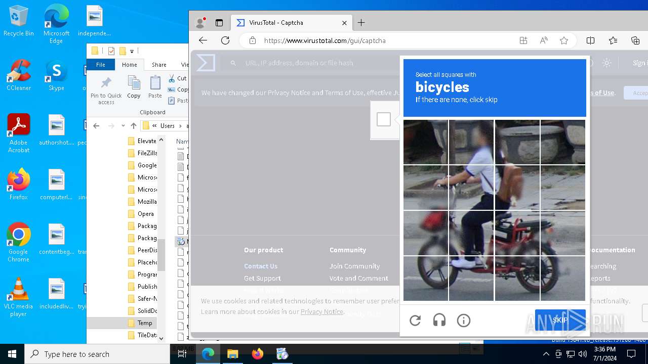
Task: Reload the VirusTotal page
Action: point(225,40)
